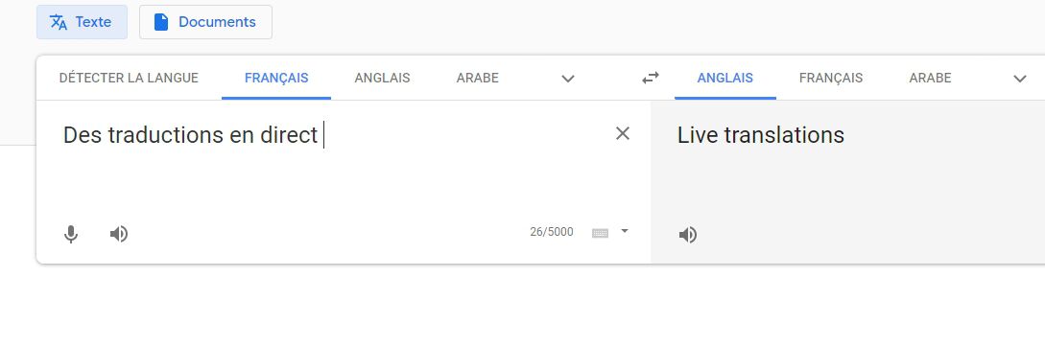The width and height of the screenshot is (1045, 346).
Task: Click the microphone voice input icon
Action: tap(71, 234)
